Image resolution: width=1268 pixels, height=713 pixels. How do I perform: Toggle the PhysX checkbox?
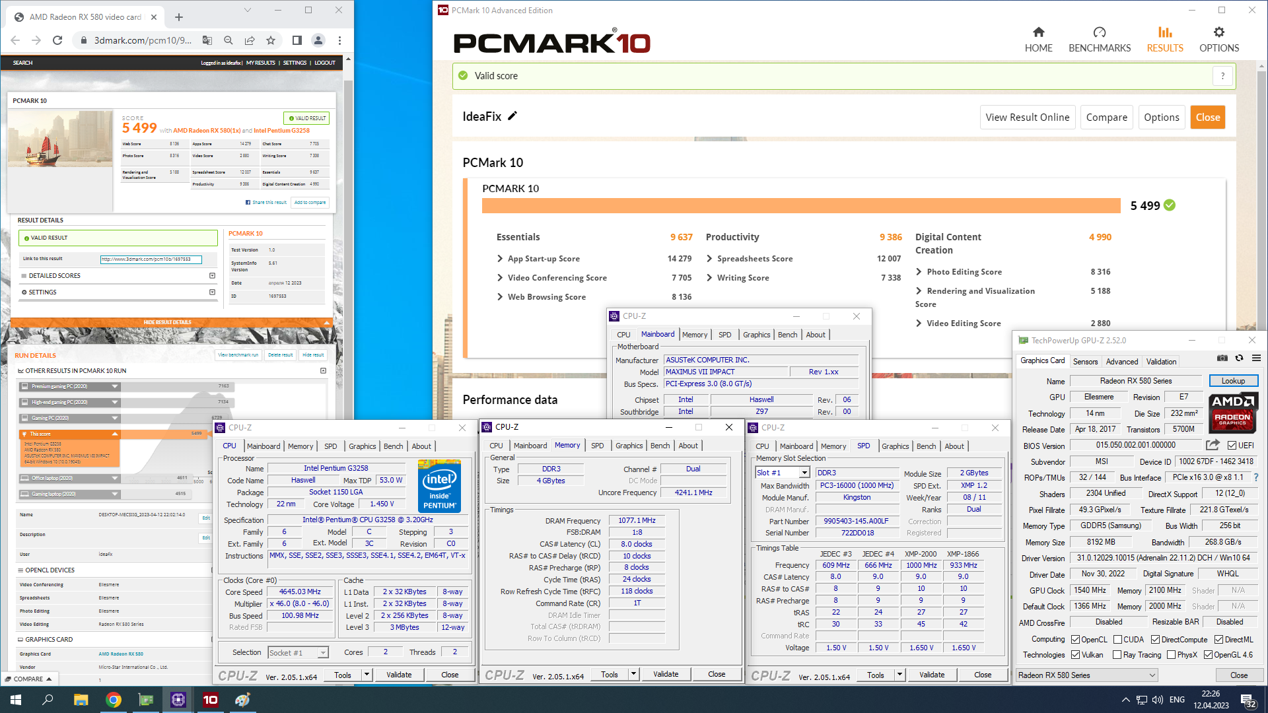point(1171,655)
